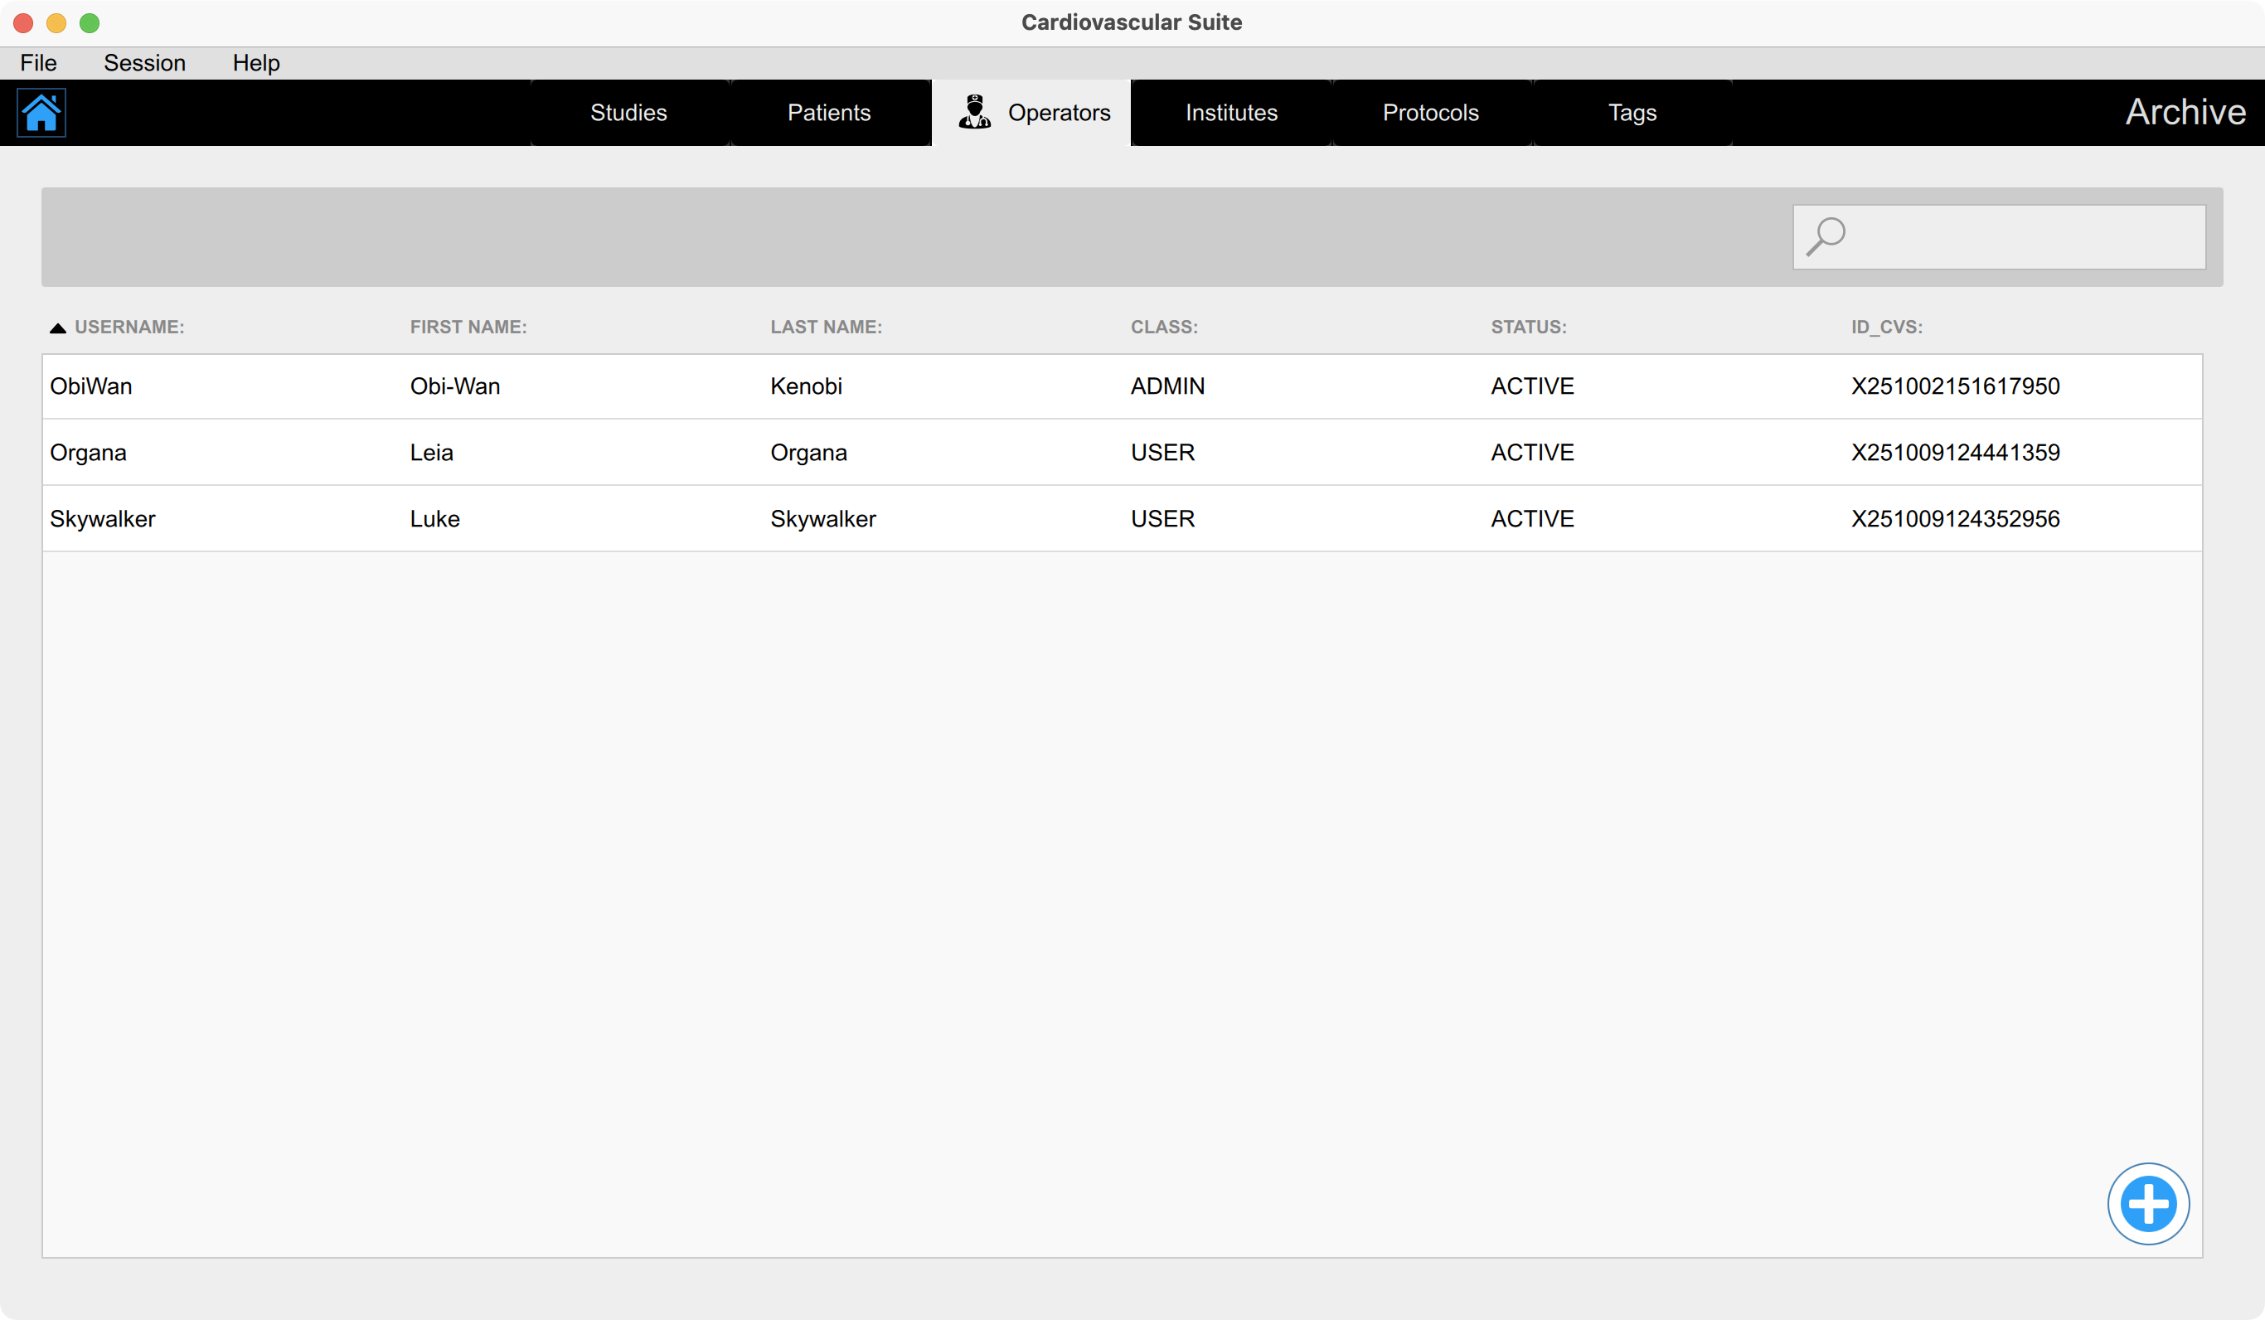Sort operators by the STATUS column header
Image resolution: width=2265 pixels, height=1320 pixels.
point(1528,327)
